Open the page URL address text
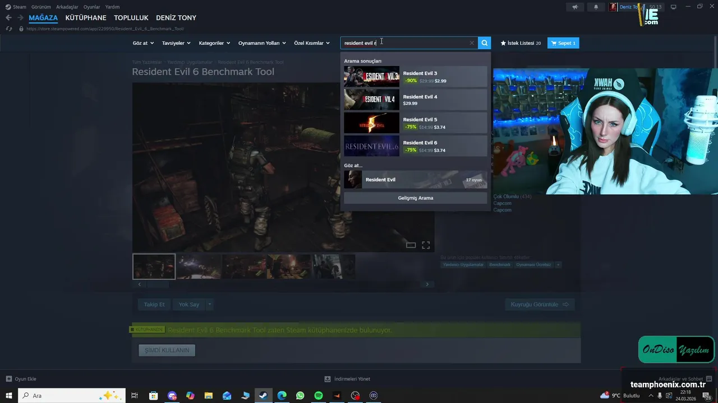 pyautogui.click(x=105, y=29)
